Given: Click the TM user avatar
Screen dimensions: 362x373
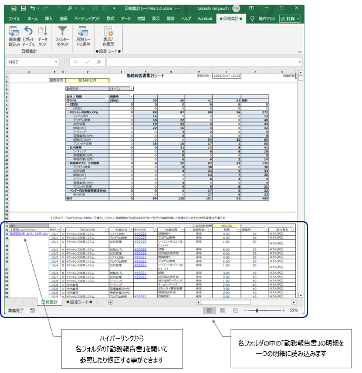Looking at the screenshot, I should pyautogui.click(x=236, y=8).
